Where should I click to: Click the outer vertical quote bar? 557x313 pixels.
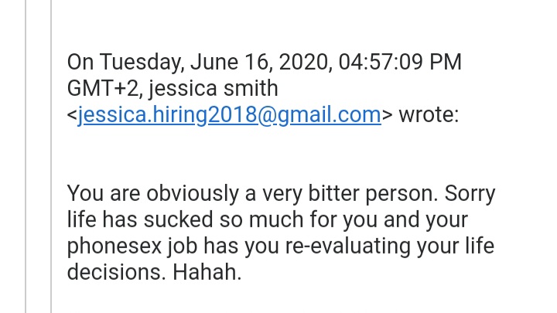(x=26, y=156)
